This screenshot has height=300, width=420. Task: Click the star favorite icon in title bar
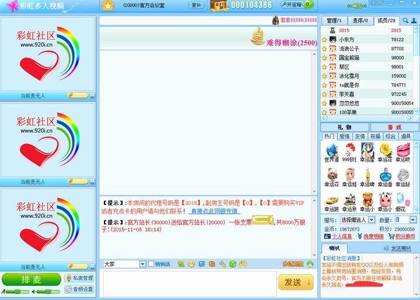coord(107,5)
